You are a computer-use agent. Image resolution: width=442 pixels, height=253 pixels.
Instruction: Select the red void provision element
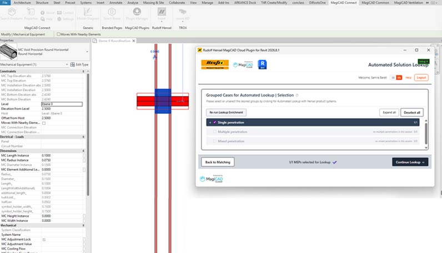145,101
